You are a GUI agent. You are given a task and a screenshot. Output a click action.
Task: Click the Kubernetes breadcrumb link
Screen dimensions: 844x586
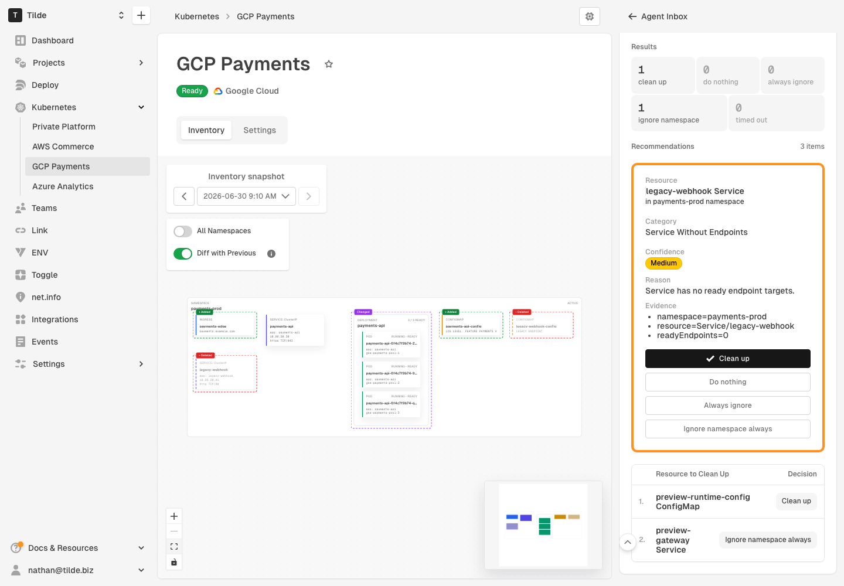pyautogui.click(x=197, y=16)
